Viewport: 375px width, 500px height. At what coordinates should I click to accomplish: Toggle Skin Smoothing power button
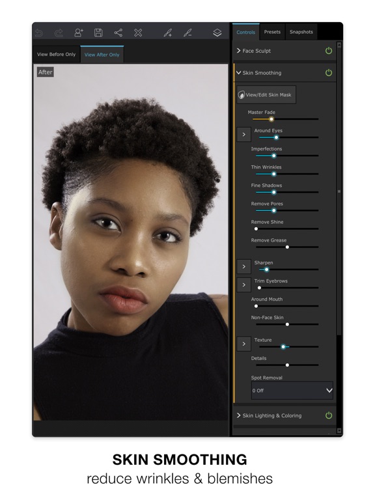pos(328,73)
